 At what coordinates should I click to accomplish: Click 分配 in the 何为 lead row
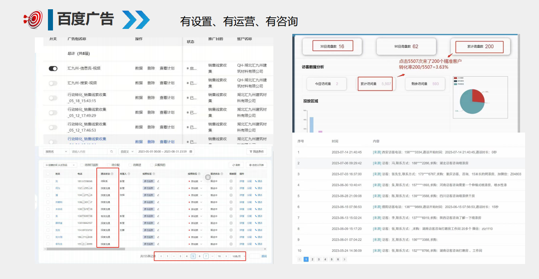[x=249, y=188]
